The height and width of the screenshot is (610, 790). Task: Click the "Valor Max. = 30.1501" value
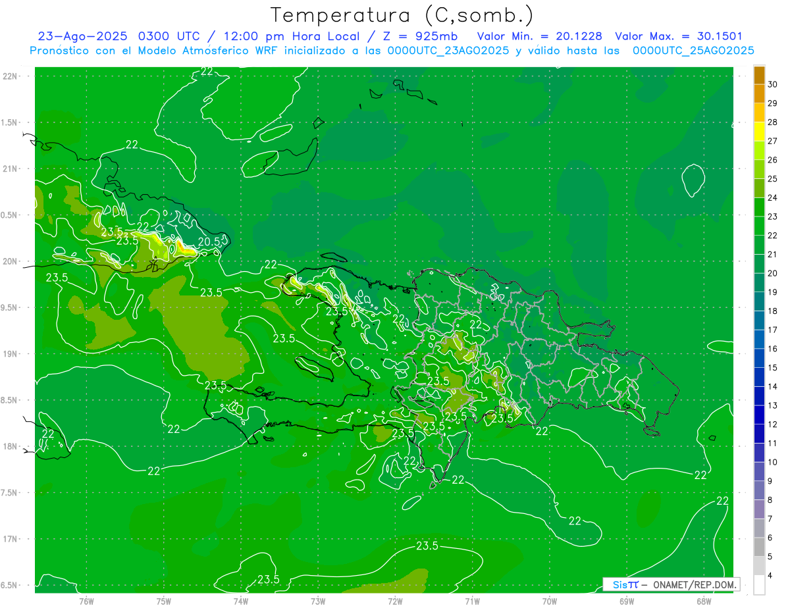coord(679,36)
